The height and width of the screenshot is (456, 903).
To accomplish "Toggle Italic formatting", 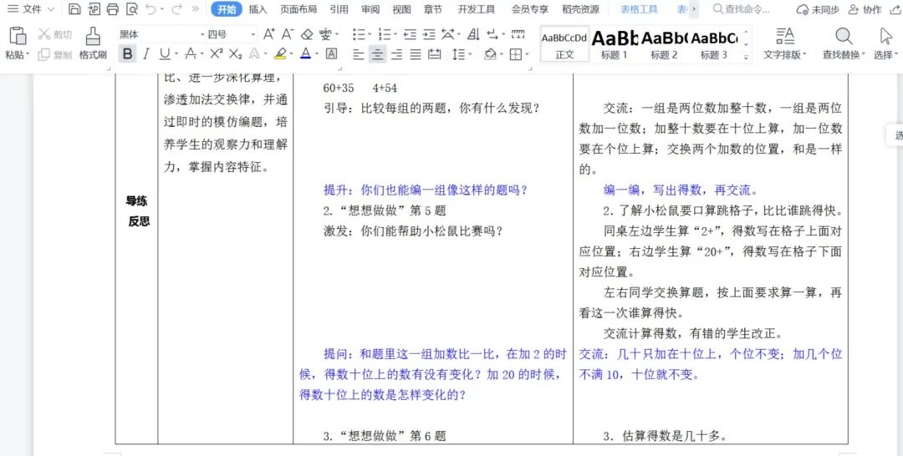I will coord(146,54).
